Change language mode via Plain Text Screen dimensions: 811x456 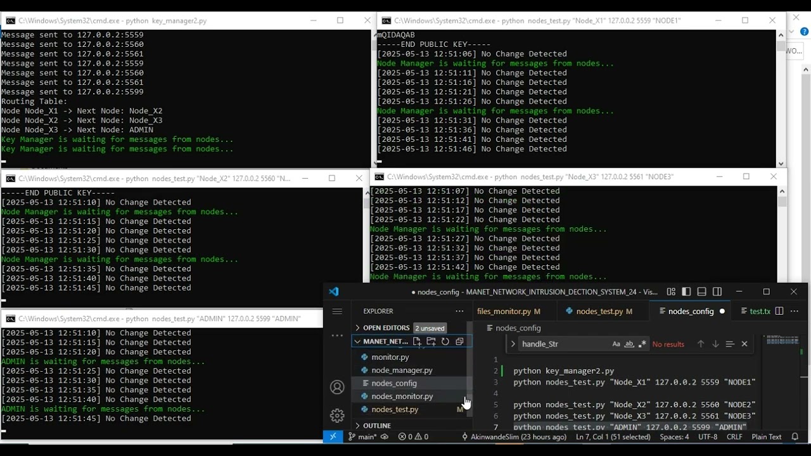click(x=767, y=436)
